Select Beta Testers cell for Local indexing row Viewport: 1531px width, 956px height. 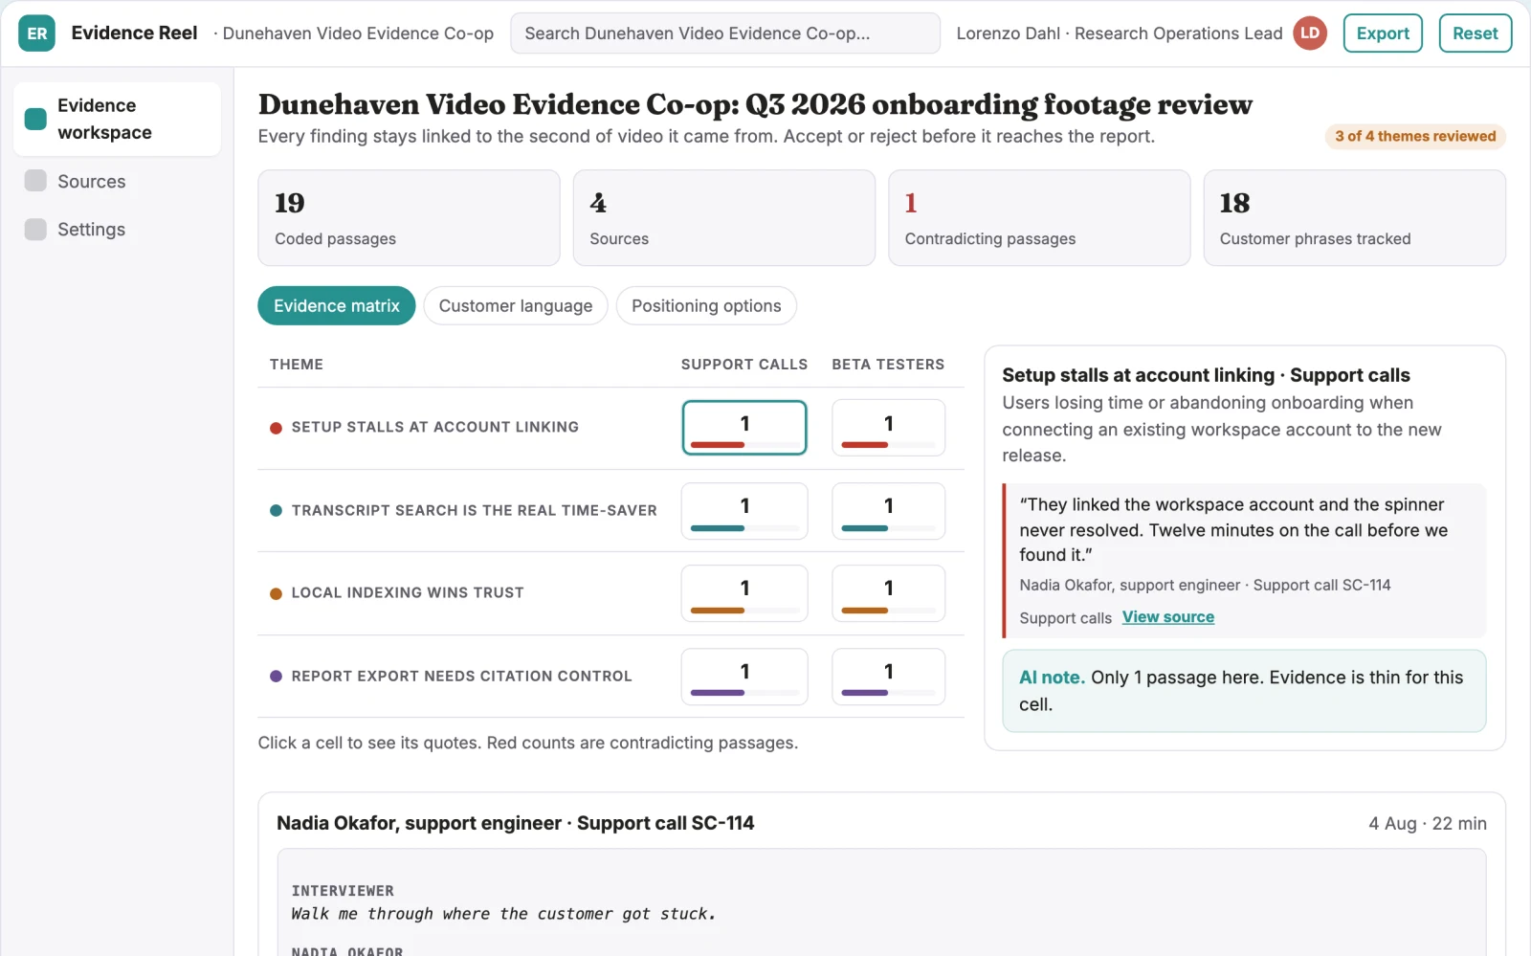888,593
